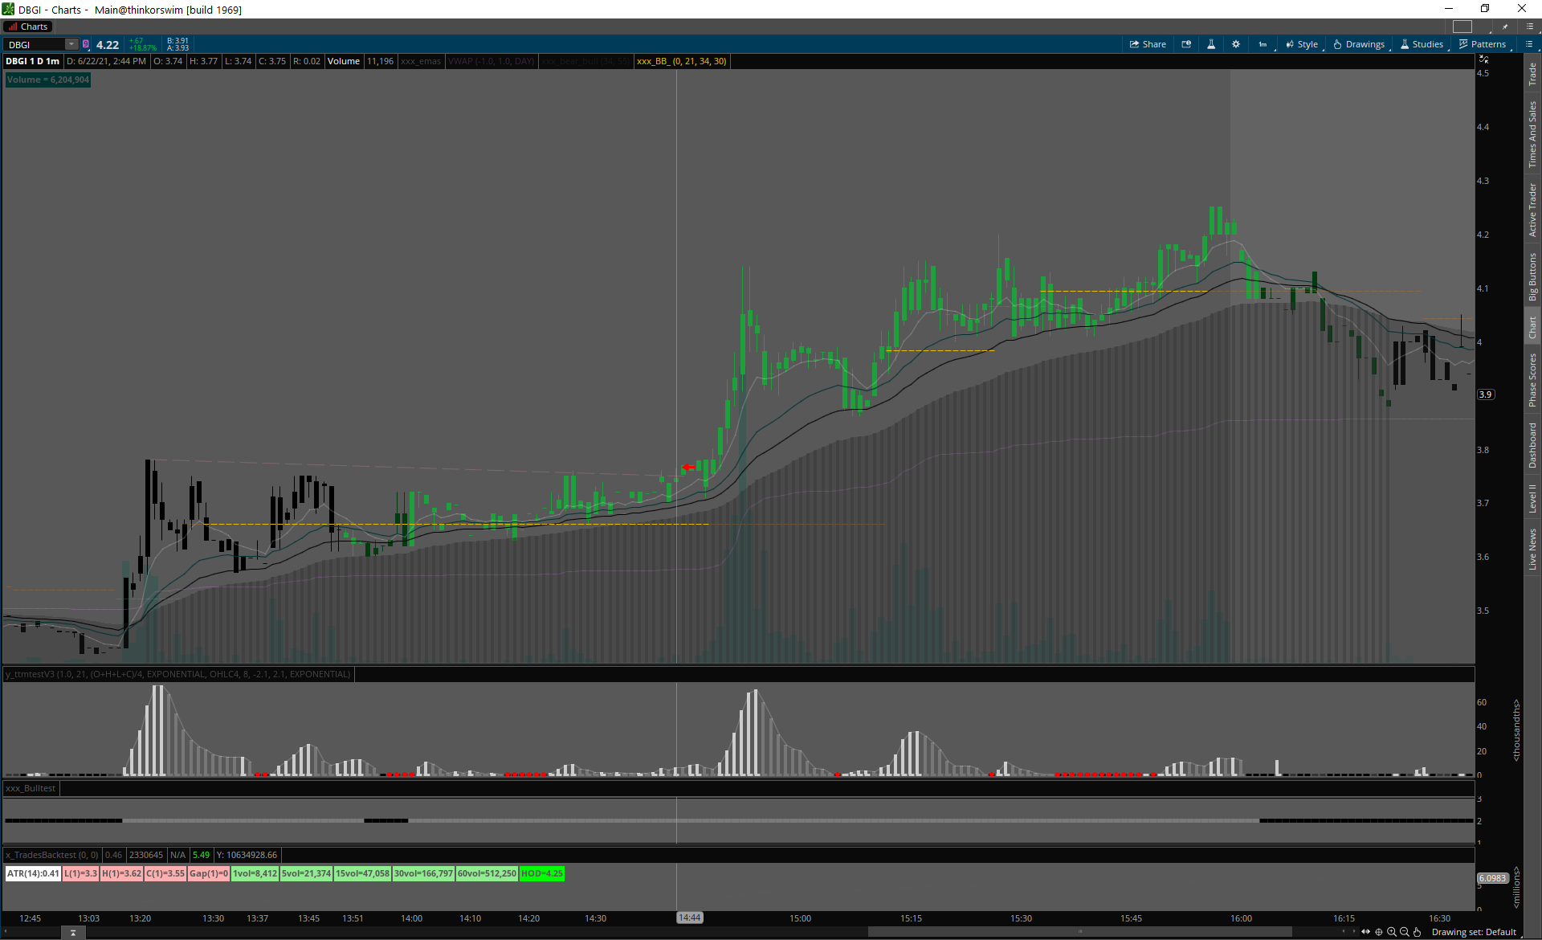
Task: Expand the DBGI symbol dropdown arrow
Action: point(71,44)
